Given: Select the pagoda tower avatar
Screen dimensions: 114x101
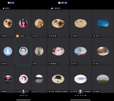Looking at the screenshot, I should coord(80,51).
